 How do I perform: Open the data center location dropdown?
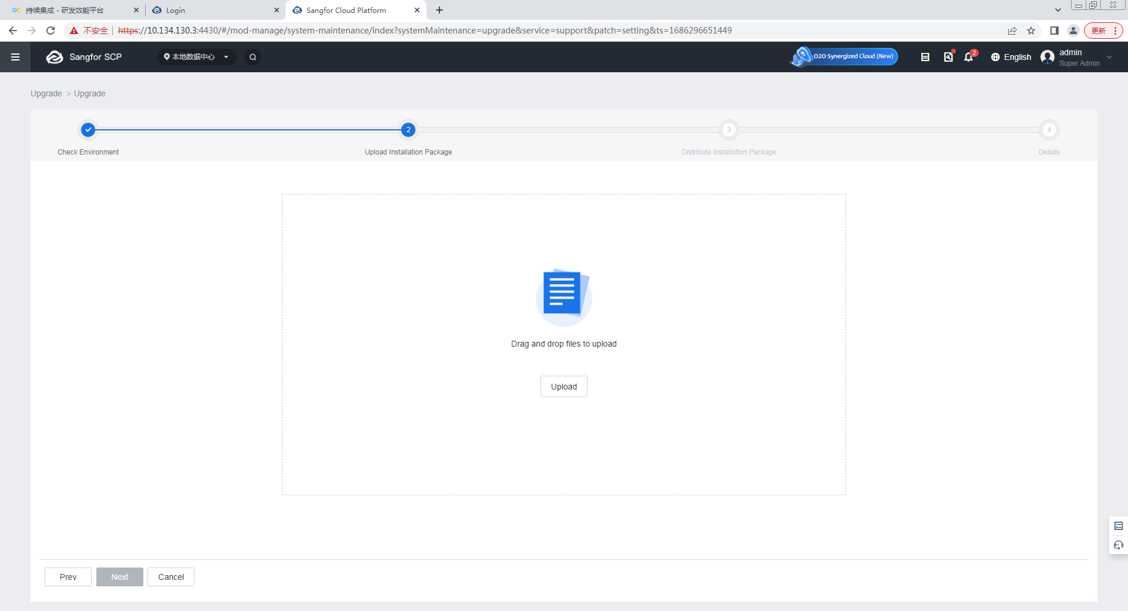pyautogui.click(x=196, y=57)
